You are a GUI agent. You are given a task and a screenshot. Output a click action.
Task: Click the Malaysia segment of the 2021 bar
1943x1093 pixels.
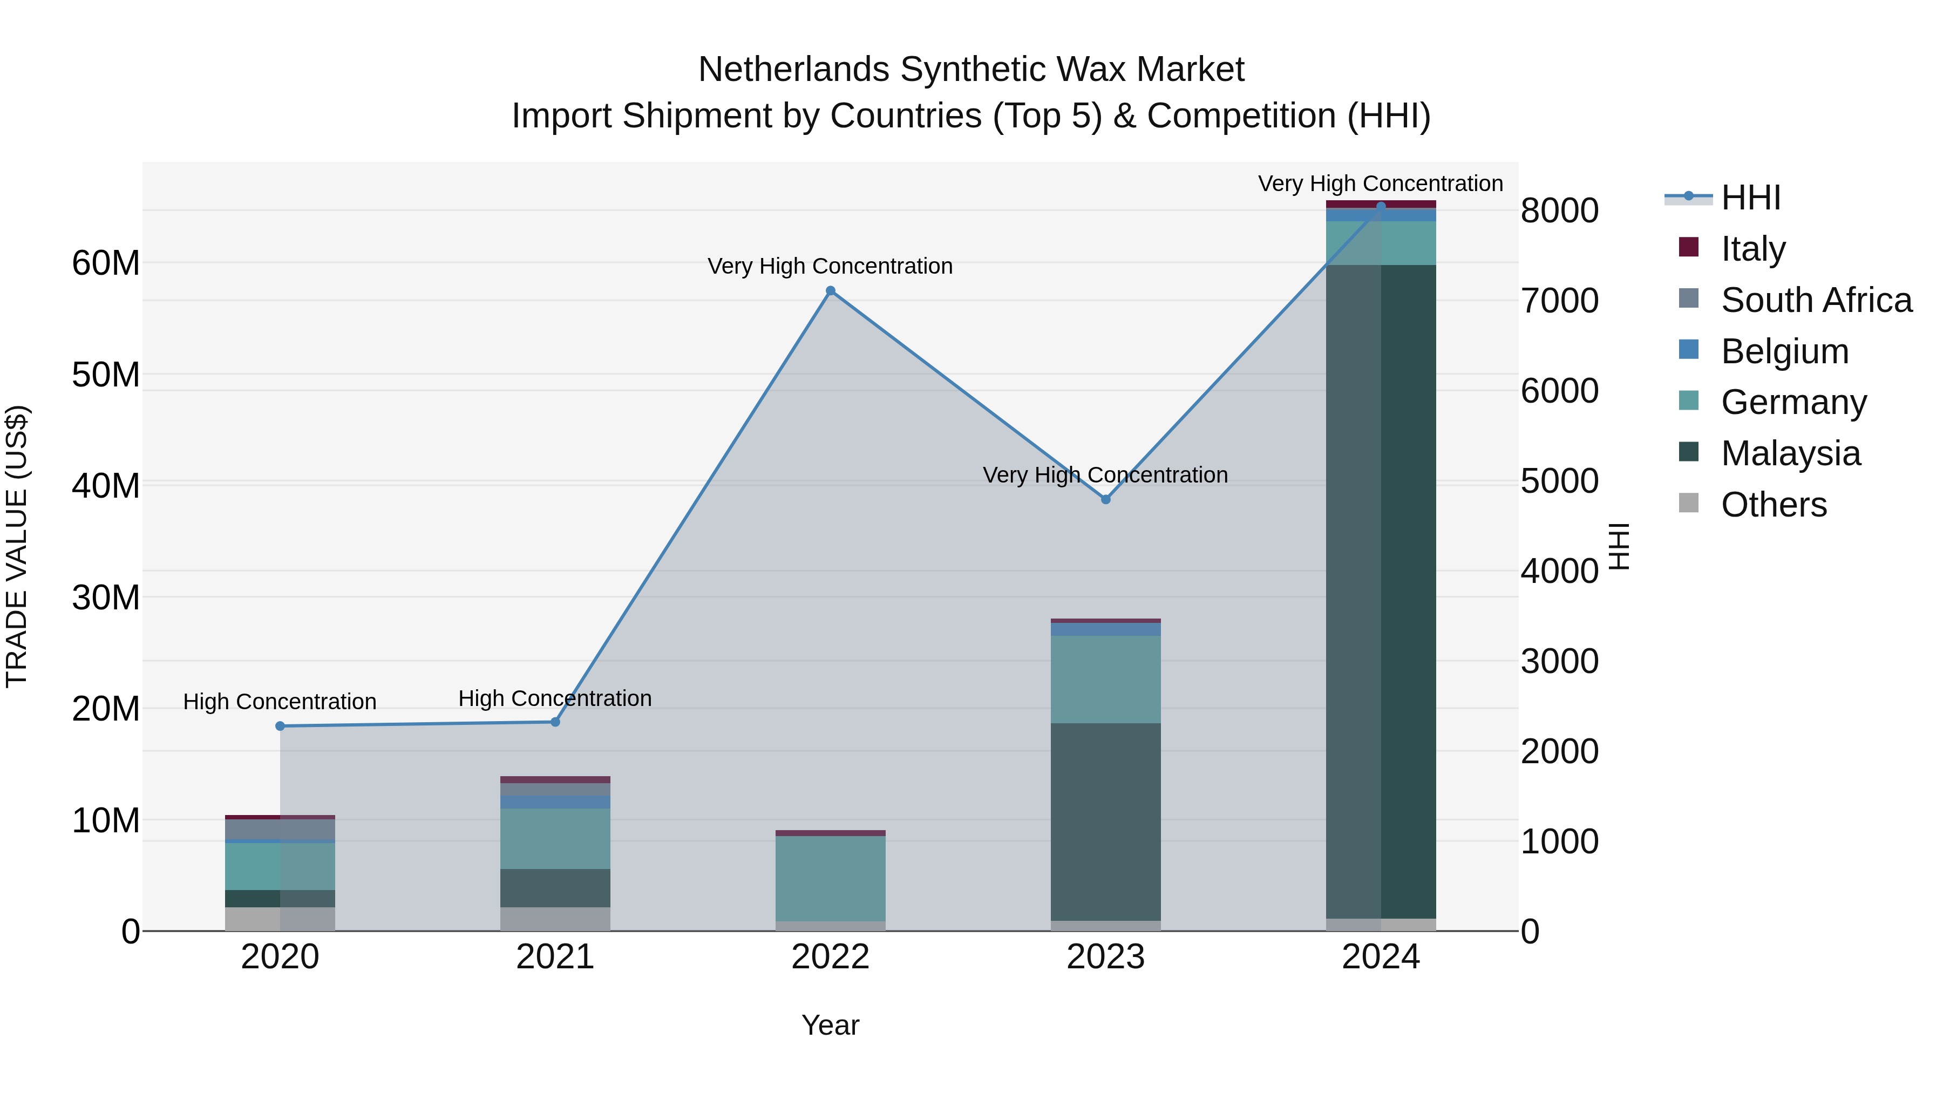pyautogui.click(x=555, y=888)
